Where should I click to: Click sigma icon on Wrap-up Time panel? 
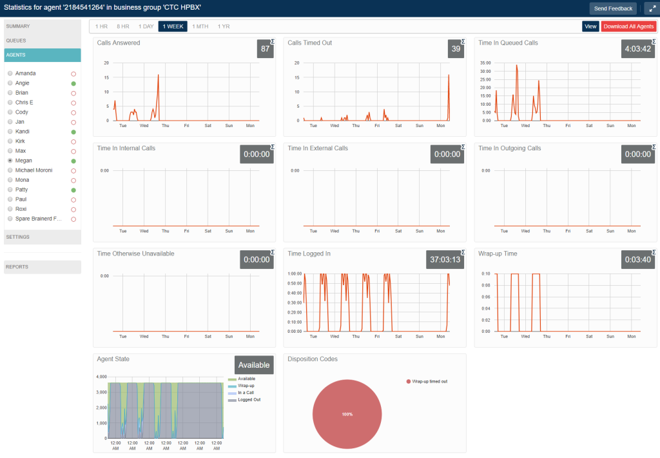pos(654,252)
